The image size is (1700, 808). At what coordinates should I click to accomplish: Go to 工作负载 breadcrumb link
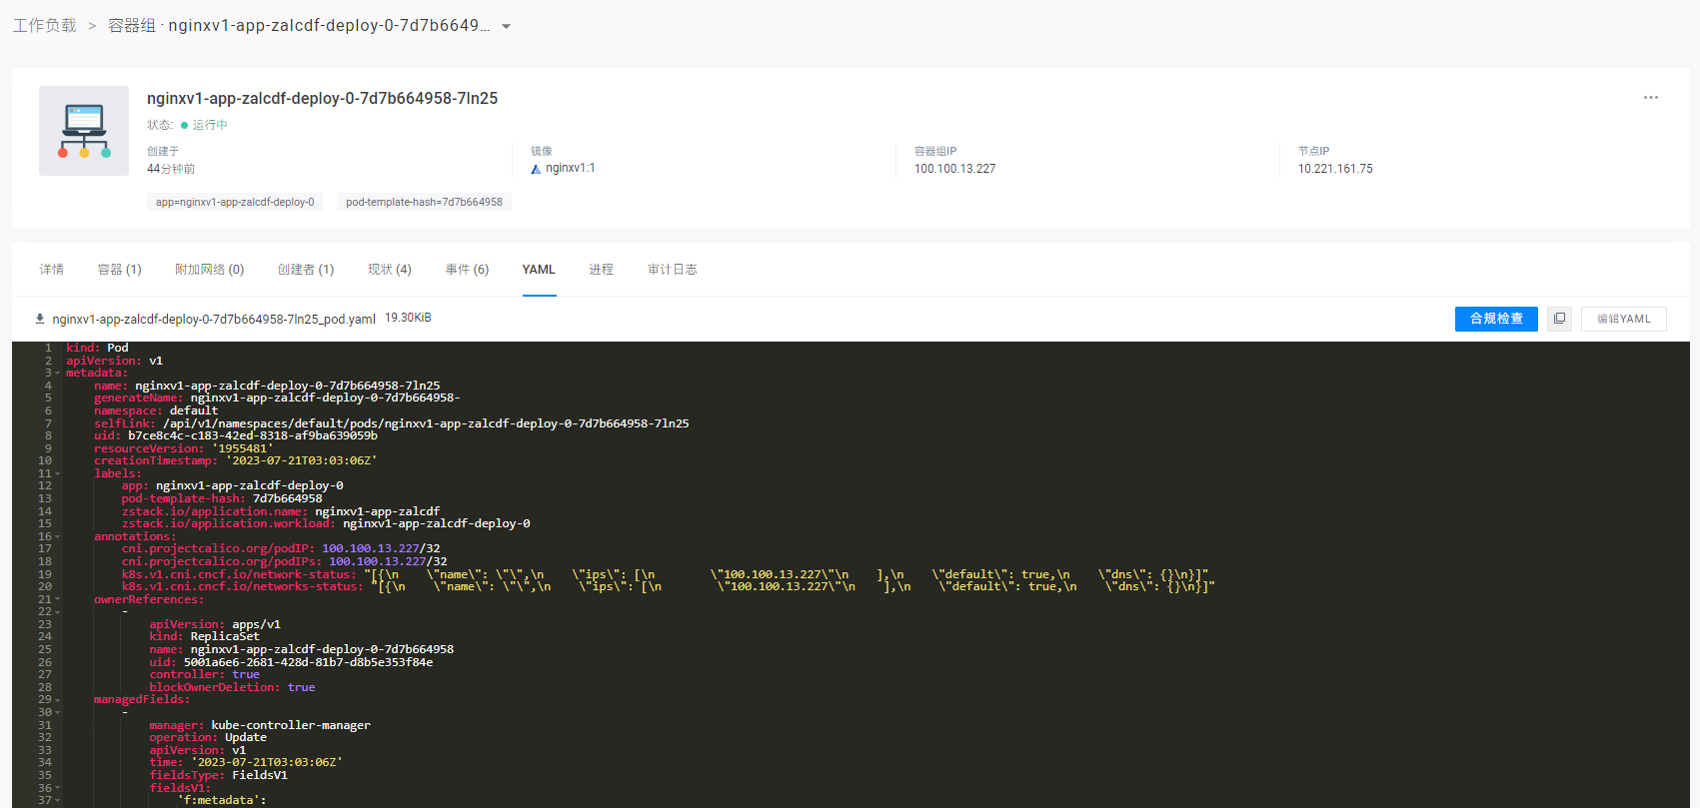[44, 26]
